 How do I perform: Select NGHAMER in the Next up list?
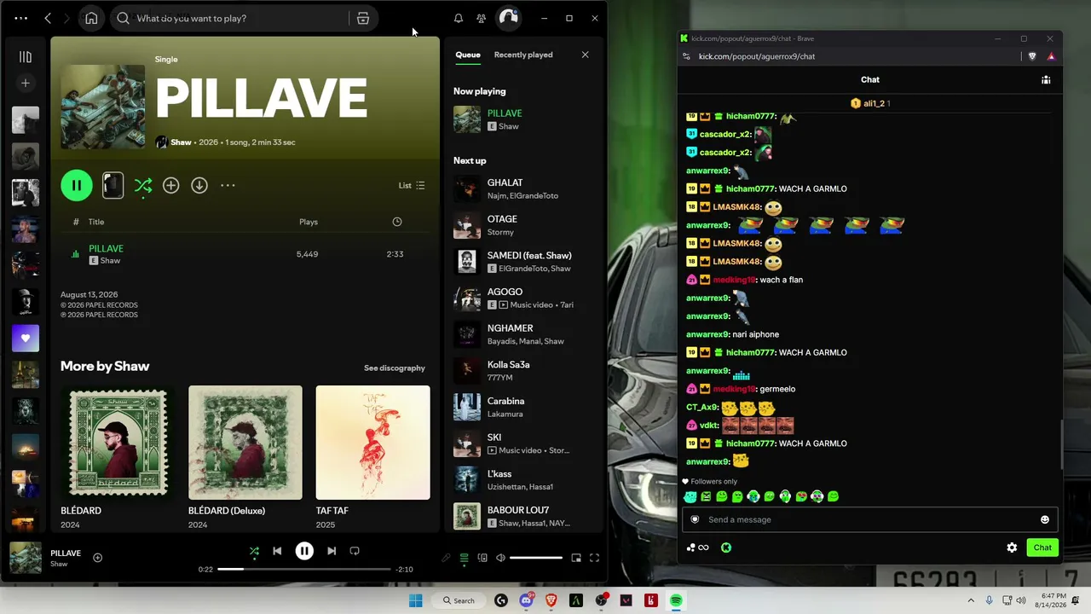click(524, 334)
